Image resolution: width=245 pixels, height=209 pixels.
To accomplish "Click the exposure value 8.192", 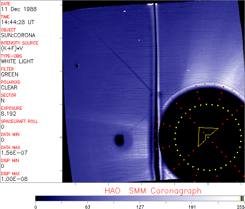I will tap(9, 113).
